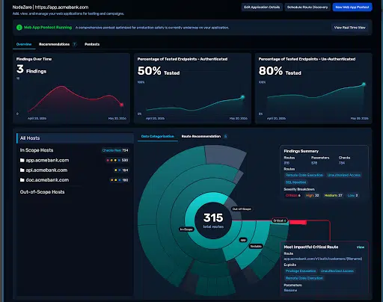The height and width of the screenshot is (302, 383).
Task: Select the app.acmebank.com host
Action: pos(47,160)
